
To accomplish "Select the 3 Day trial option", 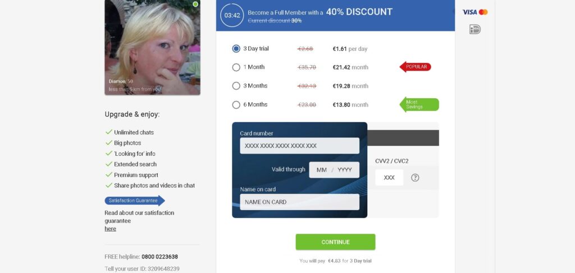I will (236, 49).
